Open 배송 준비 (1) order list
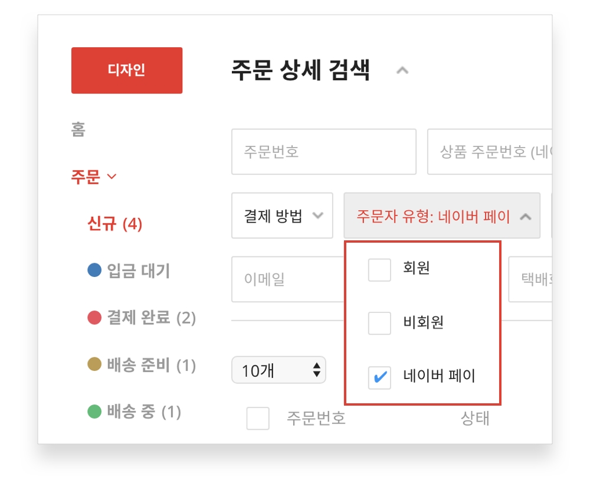This screenshot has width=590, height=483. [x=151, y=365]
